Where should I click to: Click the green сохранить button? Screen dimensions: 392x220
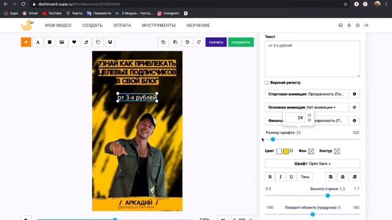click(x=241, y=42)
